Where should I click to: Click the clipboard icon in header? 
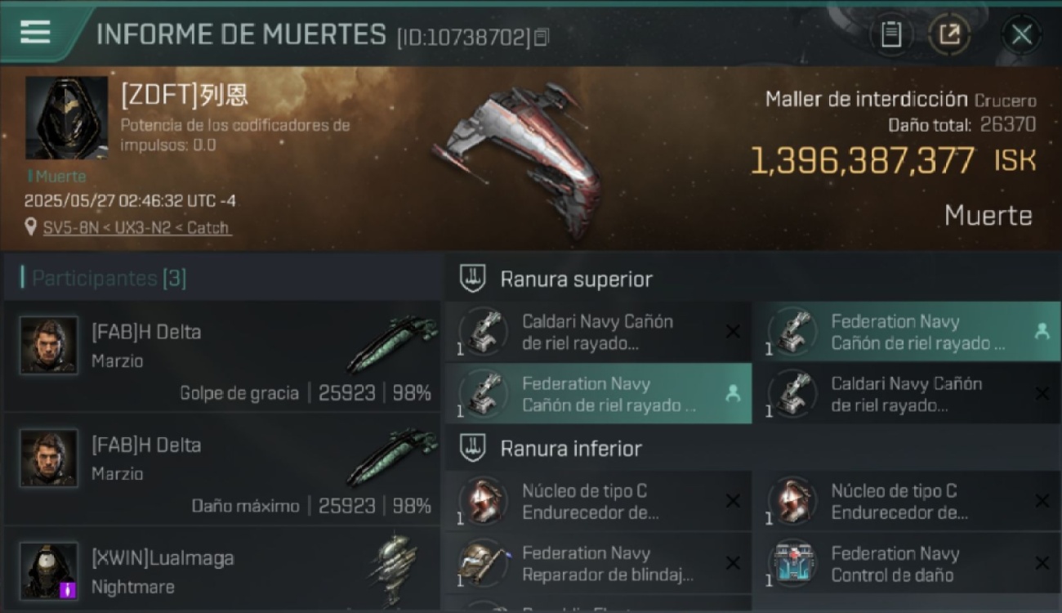pyautogui.click(x=891, y=34)
